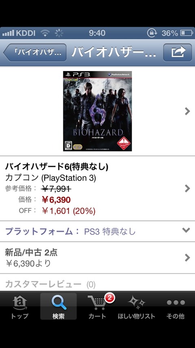
Task: Open the トップ home tab
Action: point(19,307)
